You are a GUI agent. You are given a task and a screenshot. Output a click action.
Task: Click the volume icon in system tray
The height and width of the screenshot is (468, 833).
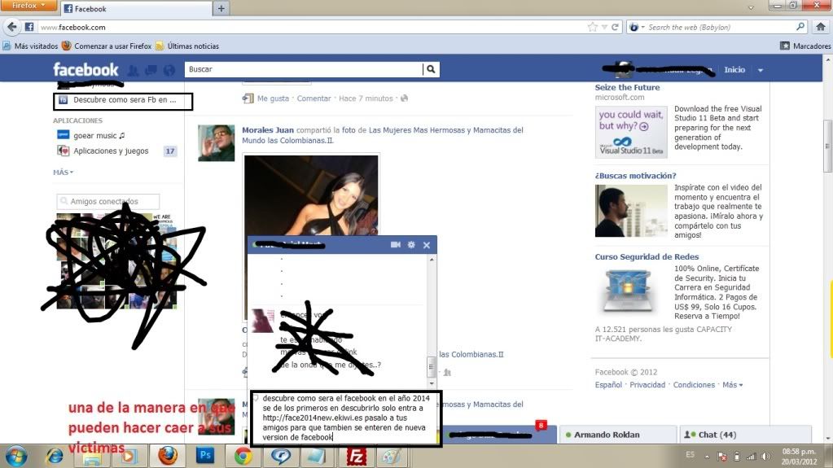coord(765,457)
